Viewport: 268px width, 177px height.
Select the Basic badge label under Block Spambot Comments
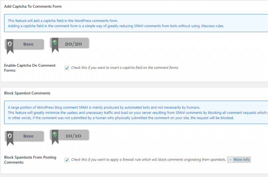[x=28, y=136]
